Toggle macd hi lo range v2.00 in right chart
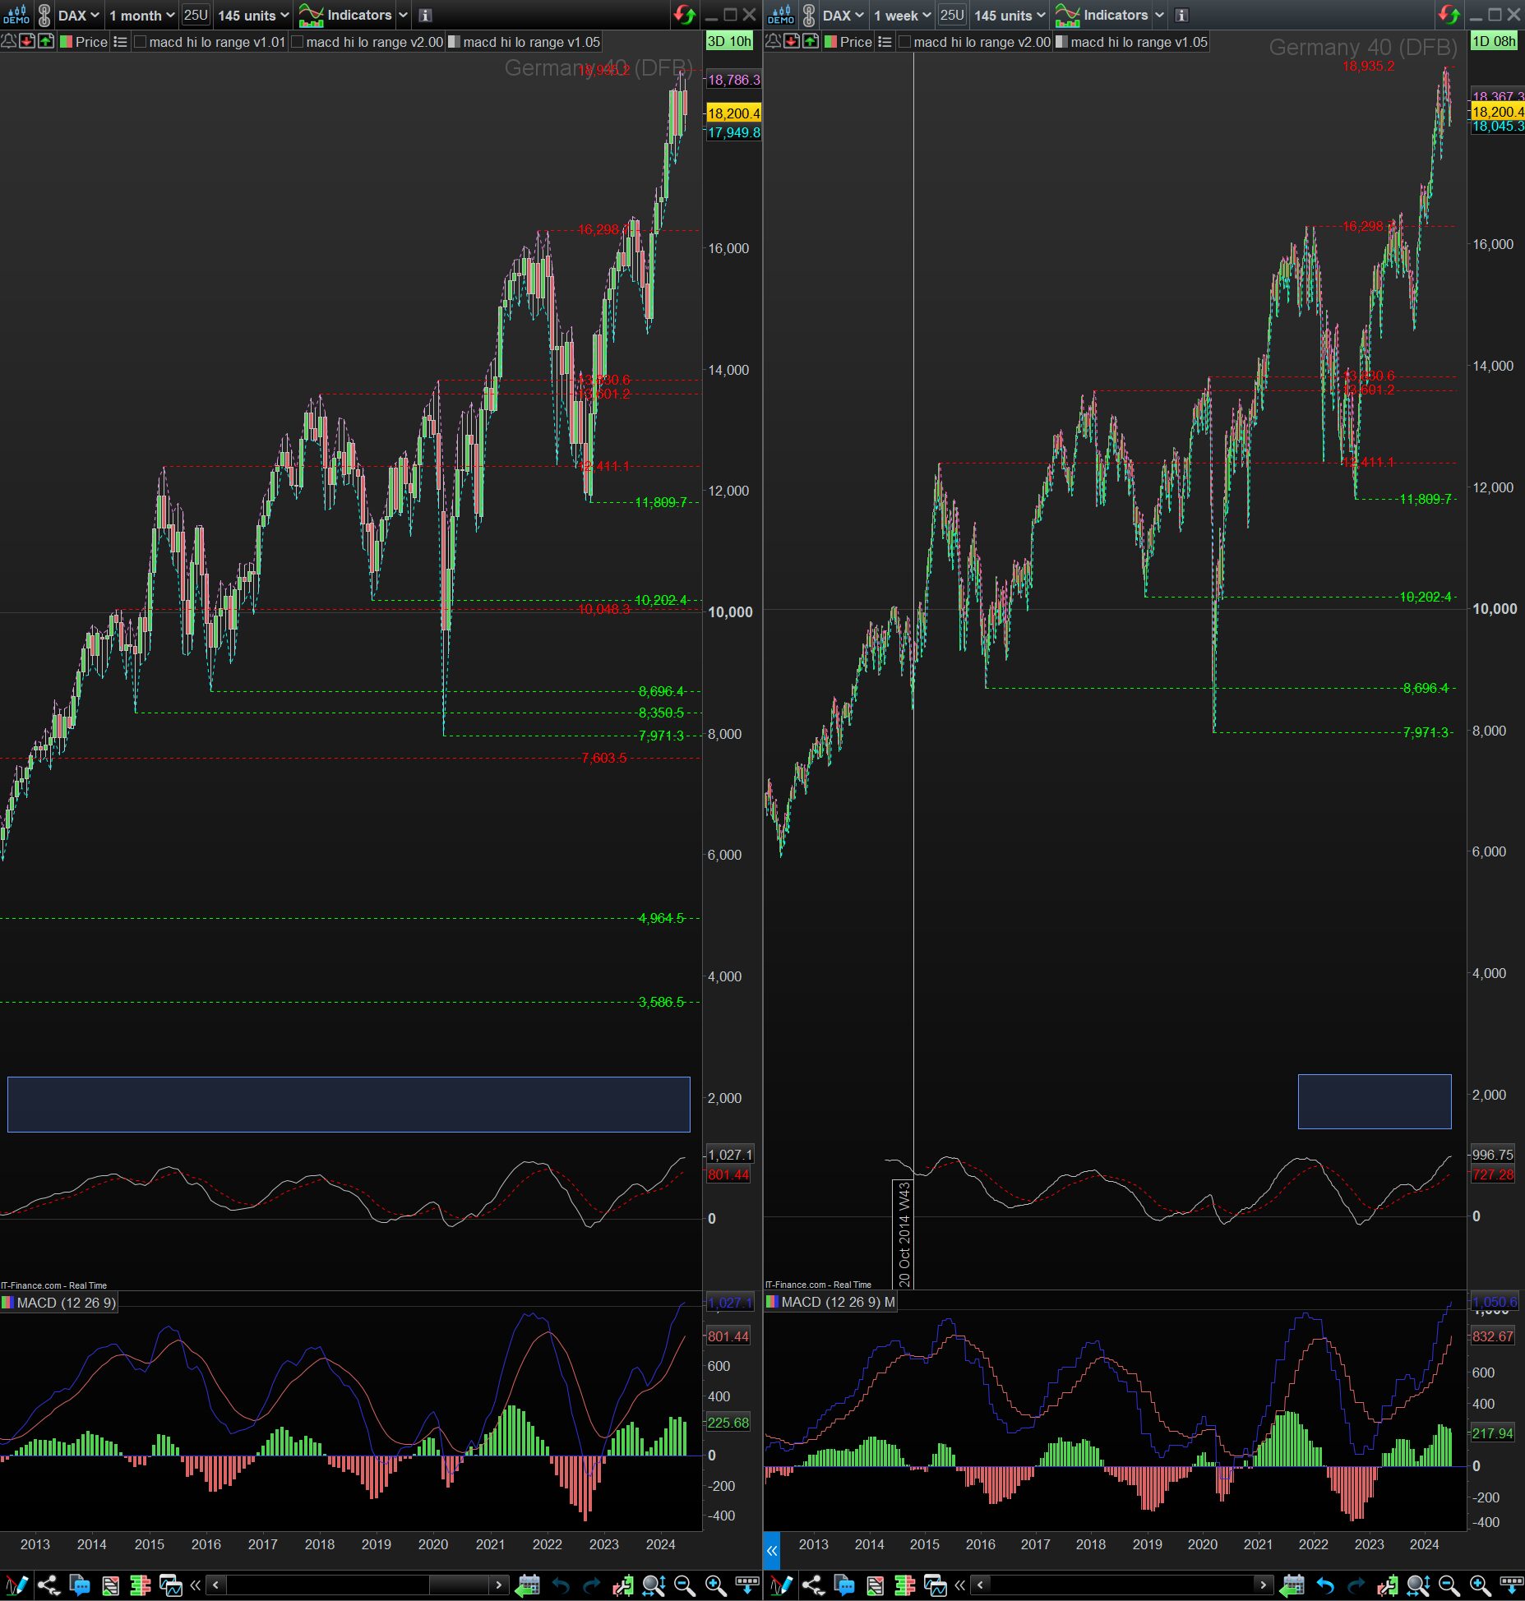The height and width of the screenshot is (1601, 1525). [905, 42]
